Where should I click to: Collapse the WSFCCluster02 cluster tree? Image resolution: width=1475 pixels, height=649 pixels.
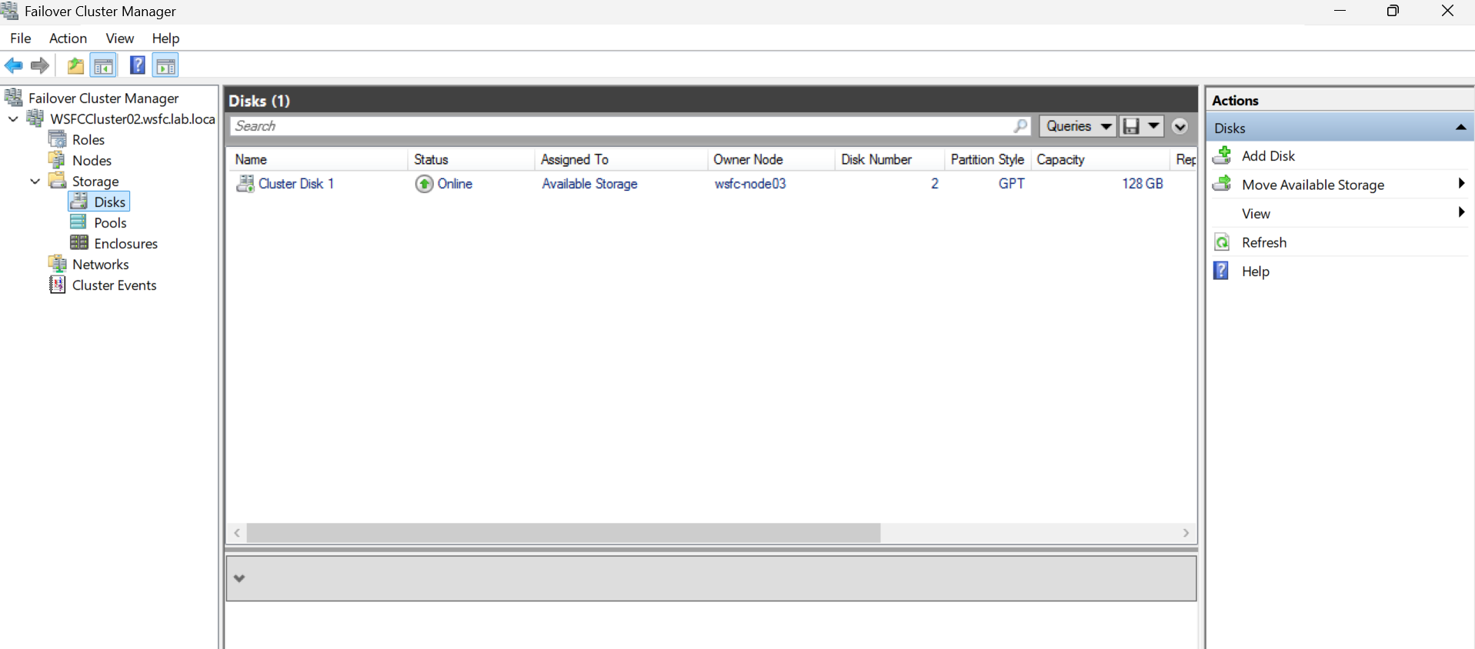pos(13,118)
